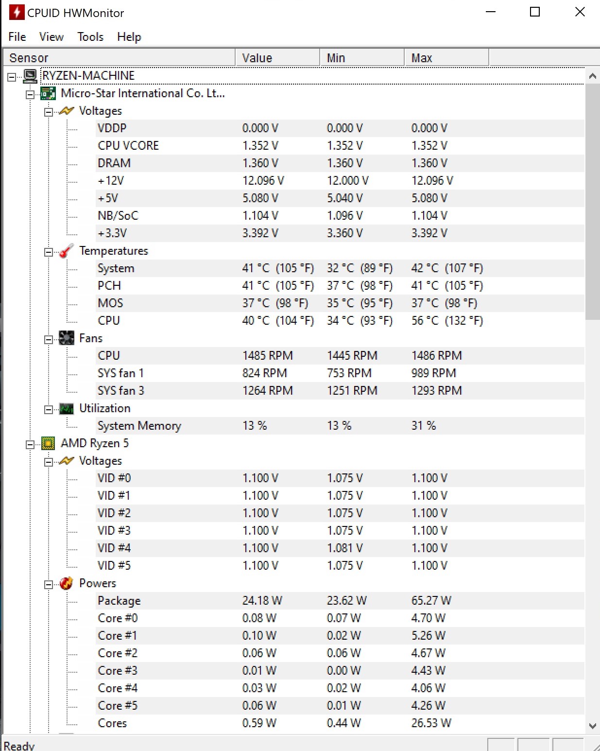Image resolution: width=600 pixels, height=751 pixels.
Task: Select the Core #1 power row
Action: 340,636
